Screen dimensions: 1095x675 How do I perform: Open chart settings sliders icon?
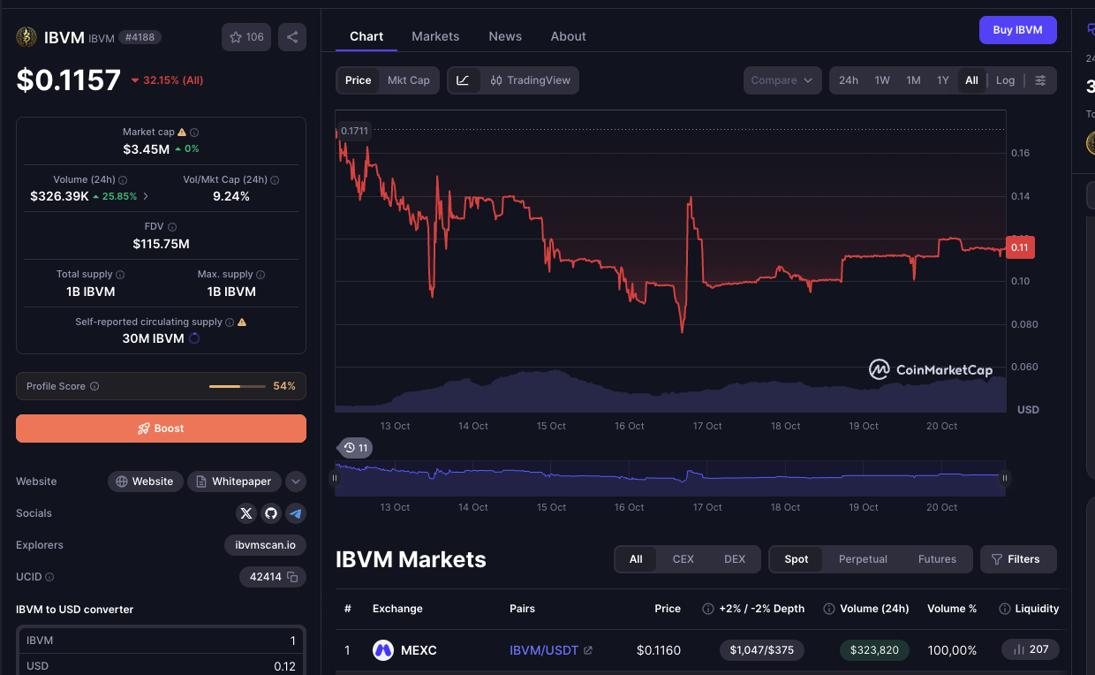click(1040, 80)
